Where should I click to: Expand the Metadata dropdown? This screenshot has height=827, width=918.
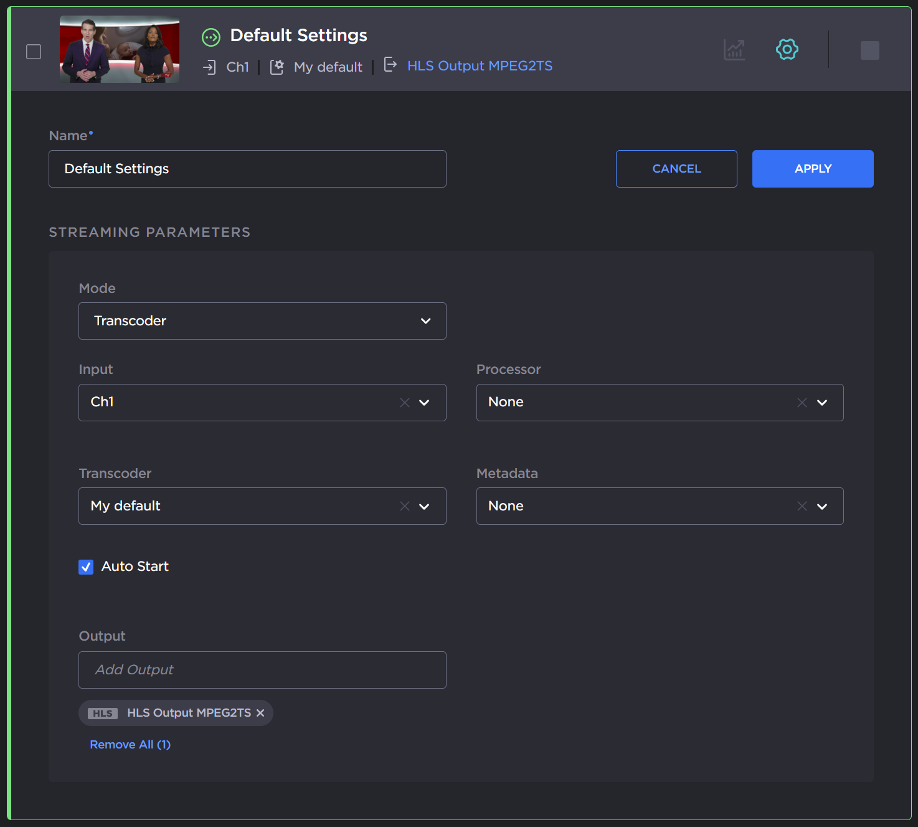point(822,506)
